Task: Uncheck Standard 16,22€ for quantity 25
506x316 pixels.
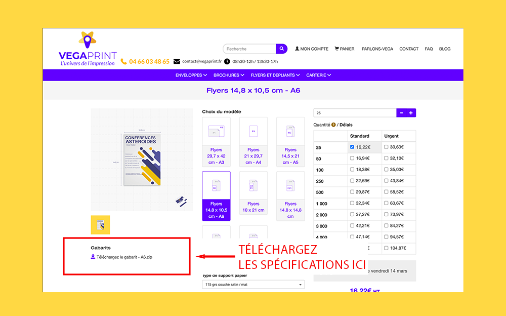Action: [x=352, y=147]
